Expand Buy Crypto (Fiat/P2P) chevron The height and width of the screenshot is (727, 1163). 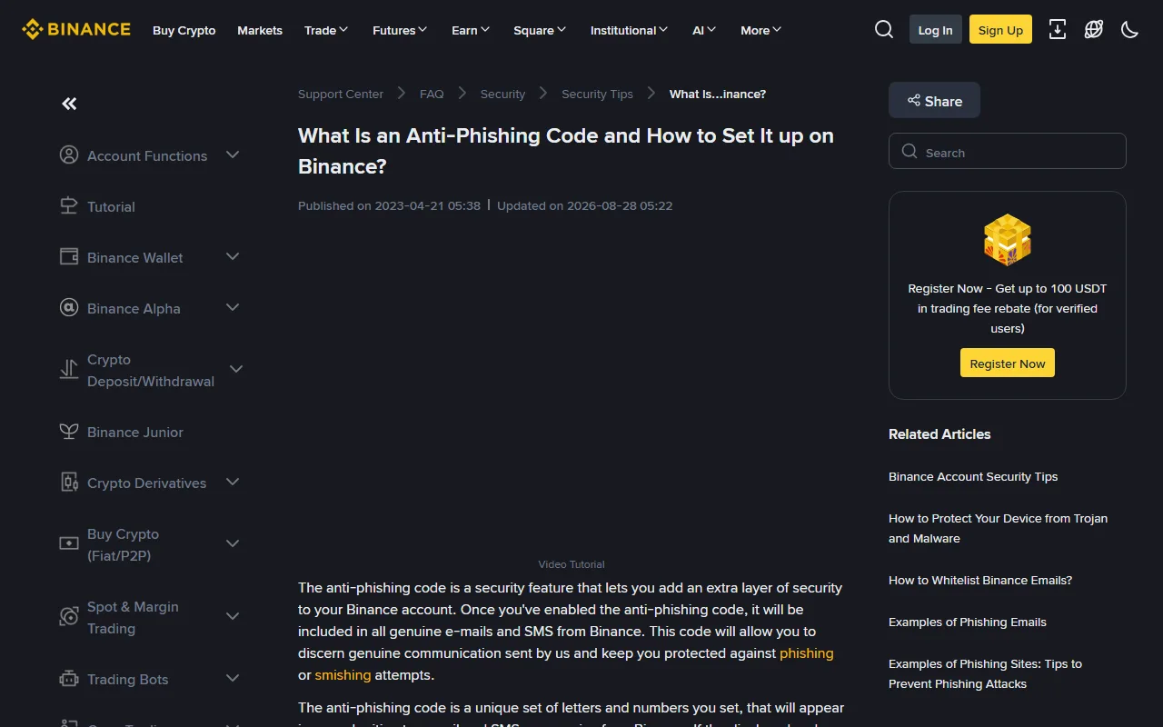coord(233,544)
